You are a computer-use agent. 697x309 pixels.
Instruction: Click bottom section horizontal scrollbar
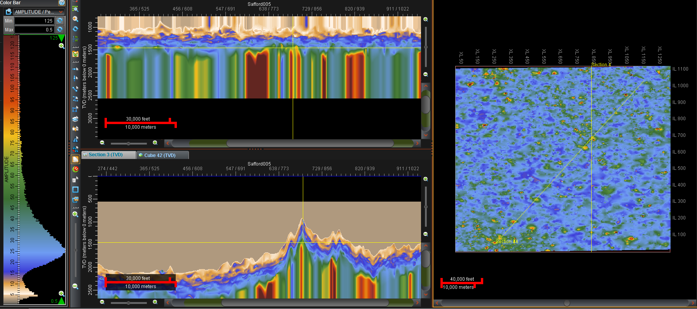[x=305, y=302]
